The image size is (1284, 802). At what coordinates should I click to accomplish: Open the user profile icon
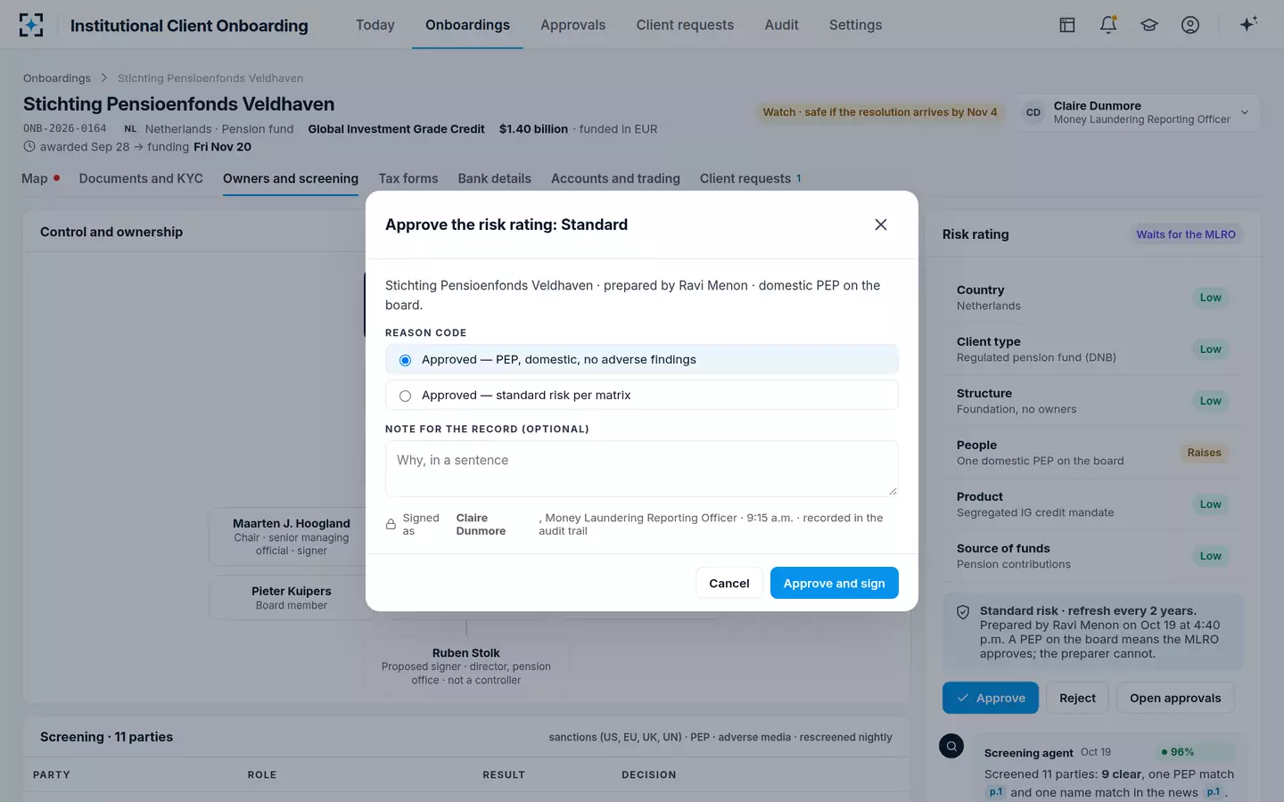tap(1190, 25)
